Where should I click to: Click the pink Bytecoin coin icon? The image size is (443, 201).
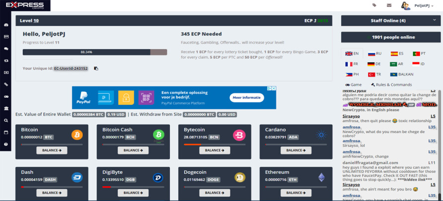coord(240,135)
